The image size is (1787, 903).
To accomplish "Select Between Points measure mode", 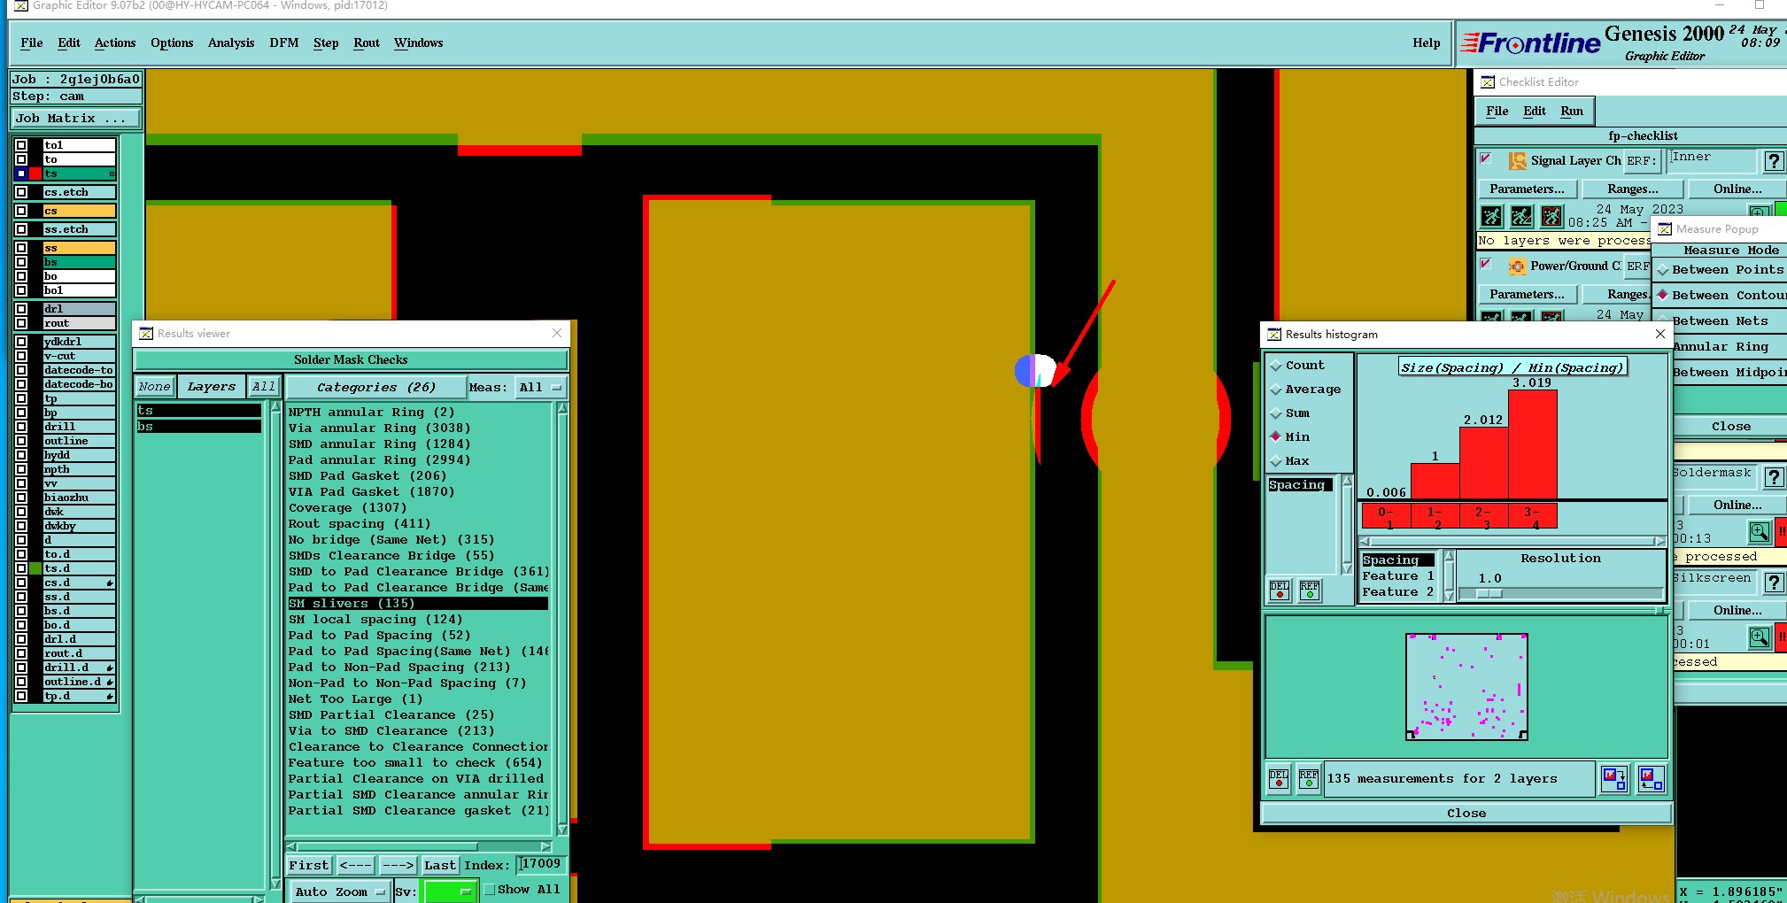I will pos(1663,269).
